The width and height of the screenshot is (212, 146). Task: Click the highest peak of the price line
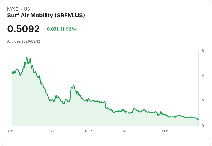pos(26,58)
